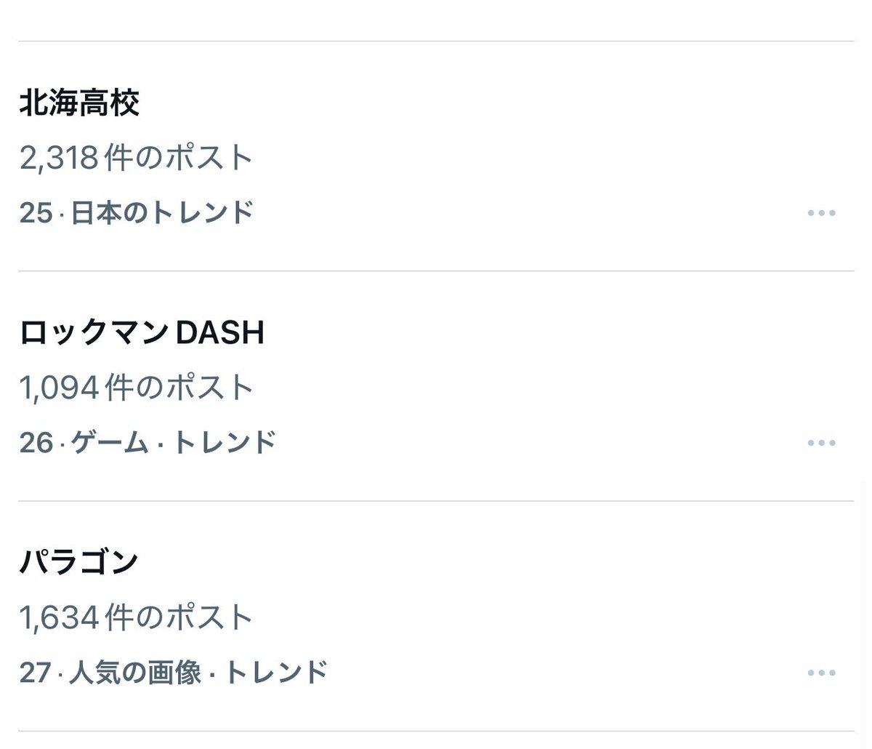
Task: Click the 2,318件のポスト count
Action: 136,158
